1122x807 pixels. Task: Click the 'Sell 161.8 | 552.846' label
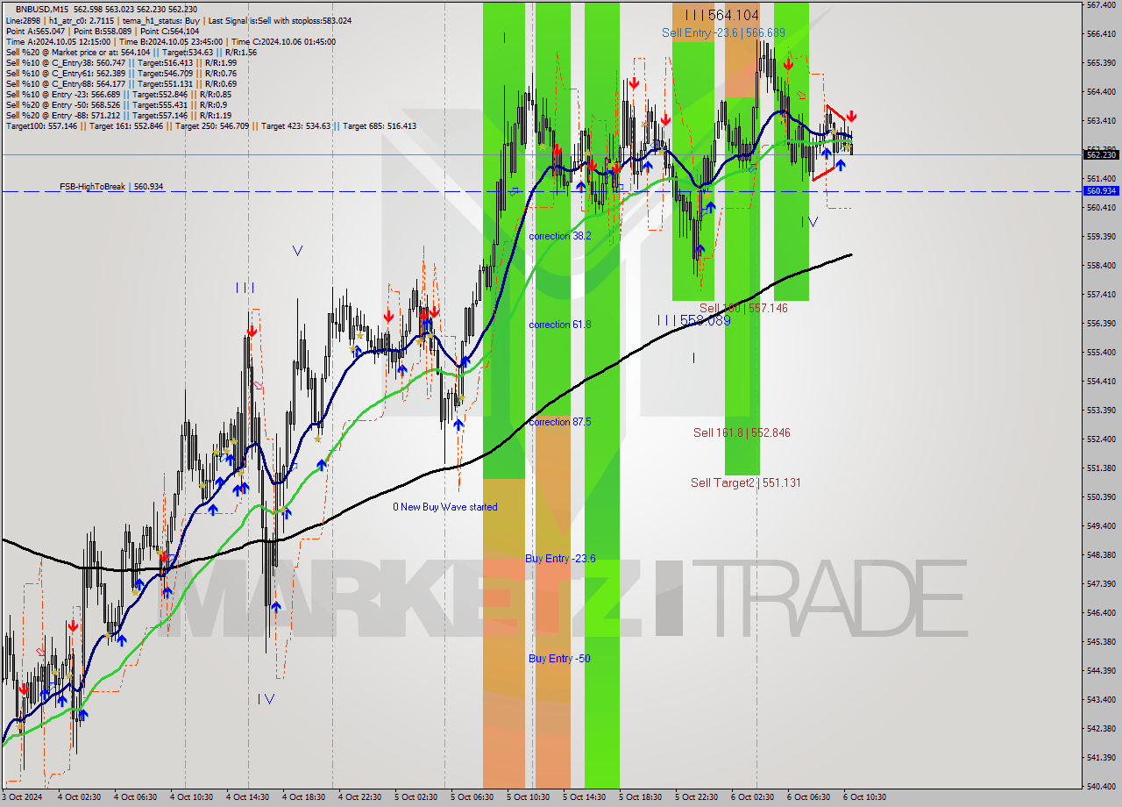coord(742,432)
